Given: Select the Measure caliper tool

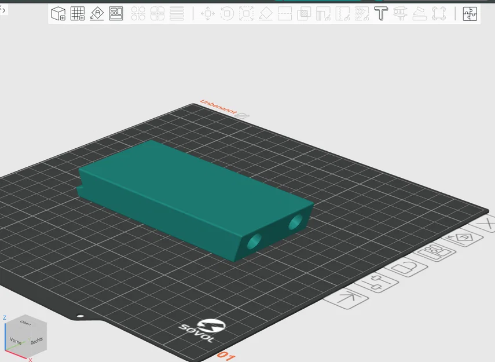Looking at the screenshot, I should (400, 13).
